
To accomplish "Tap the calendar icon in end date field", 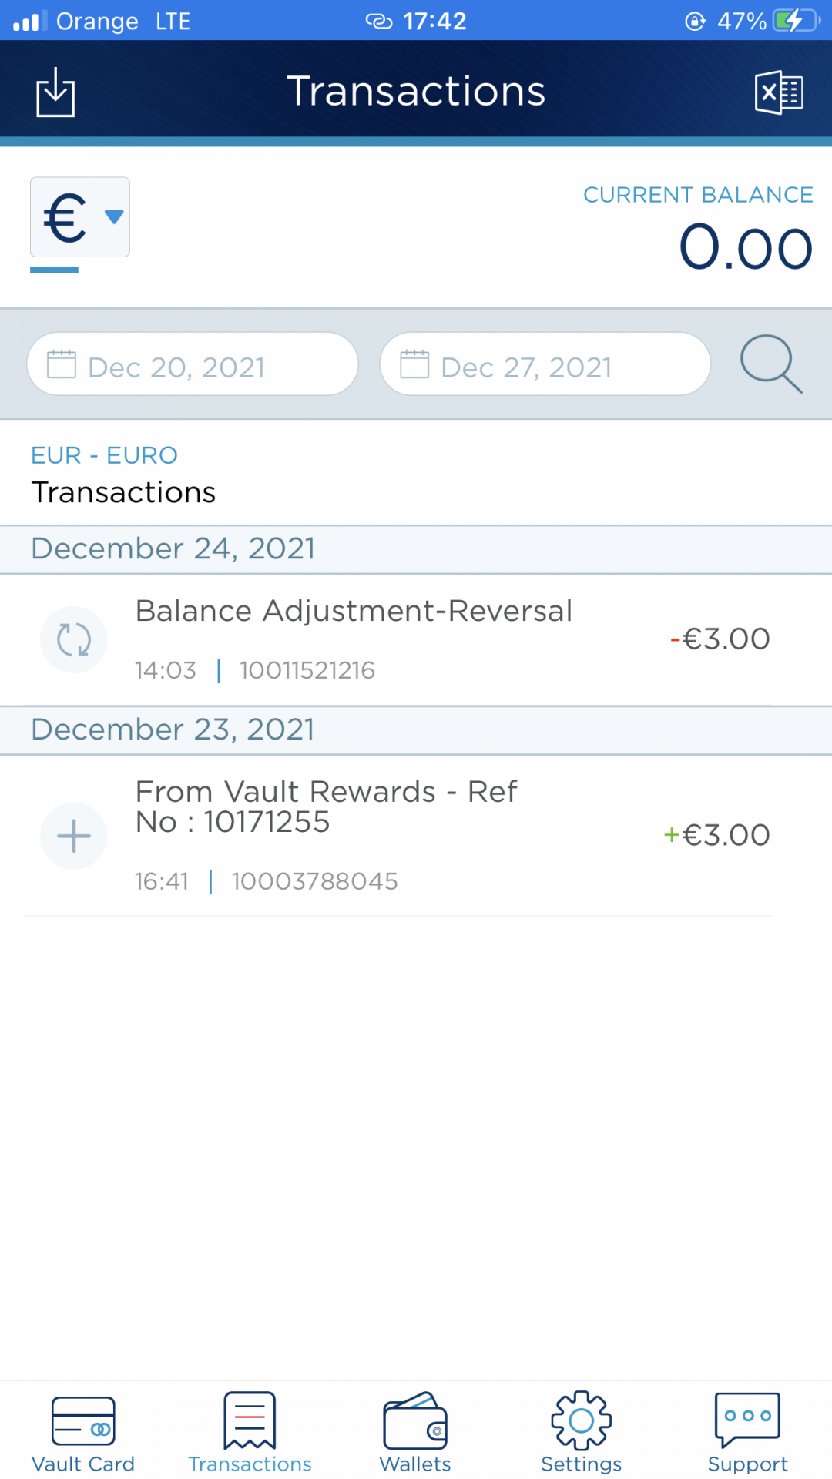I will [x=414, y=364].
